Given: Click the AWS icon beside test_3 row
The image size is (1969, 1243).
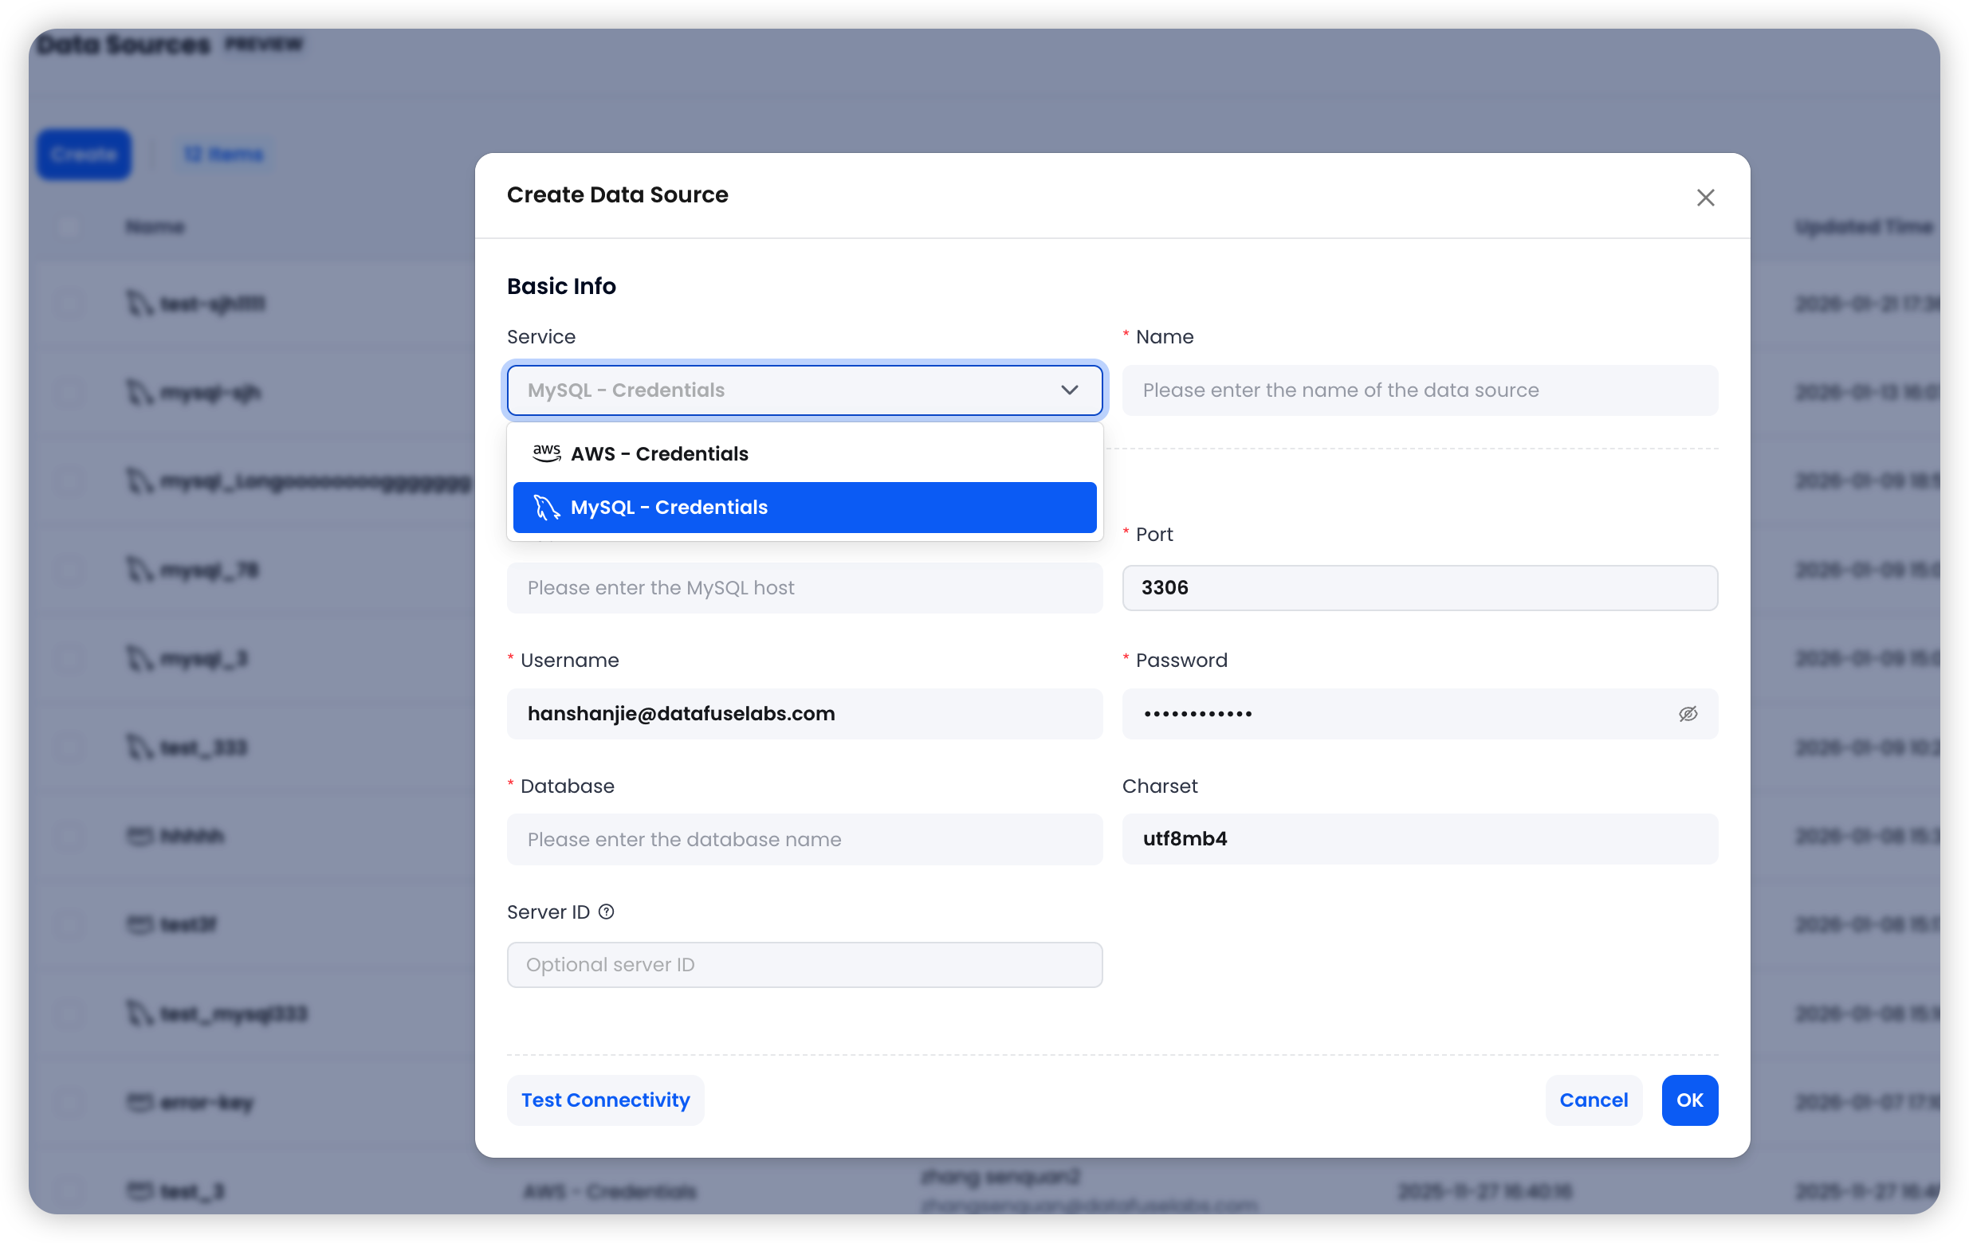Looking at the screenshot, I should (139, 1190).
